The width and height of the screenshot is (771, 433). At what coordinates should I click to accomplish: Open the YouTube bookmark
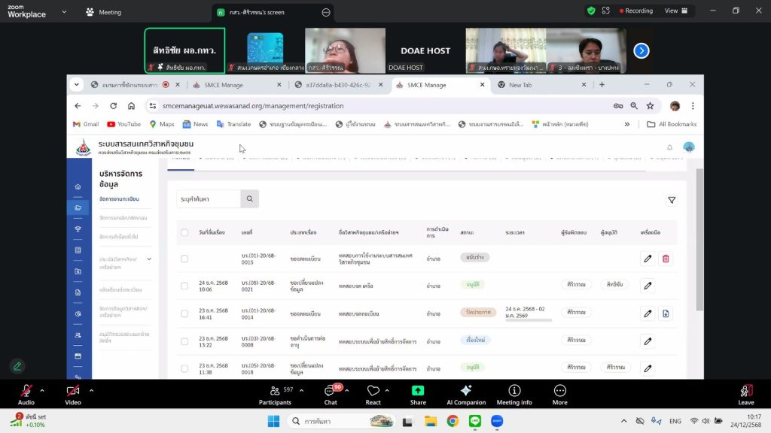pyautogui.click(x=123, y=124)
